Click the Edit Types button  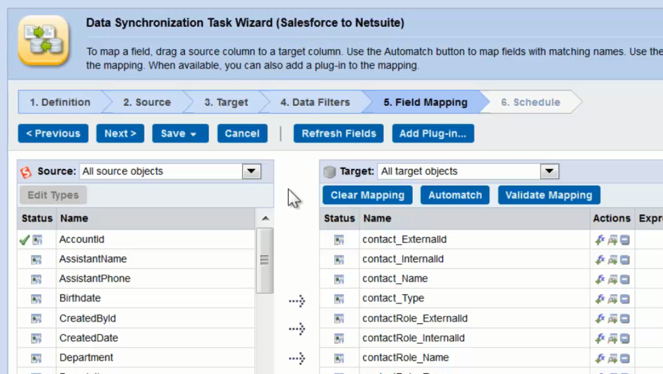click(x=53, y=195)
